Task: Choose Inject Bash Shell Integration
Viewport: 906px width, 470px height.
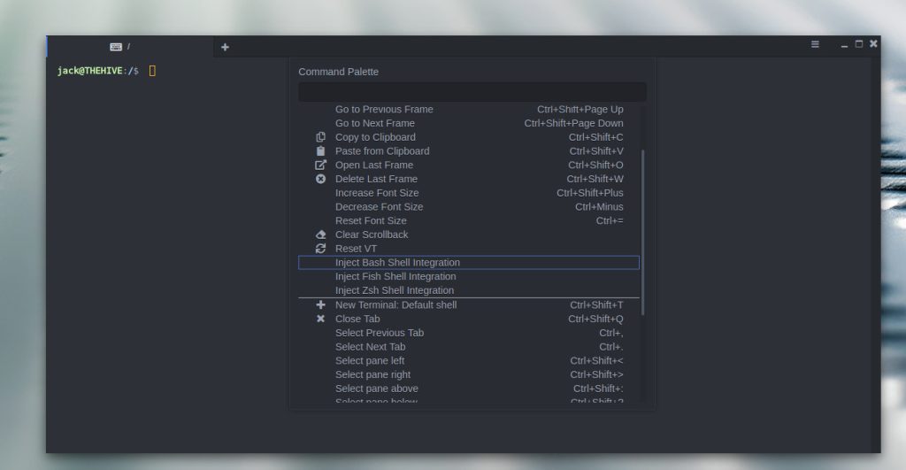Action: 397,263
